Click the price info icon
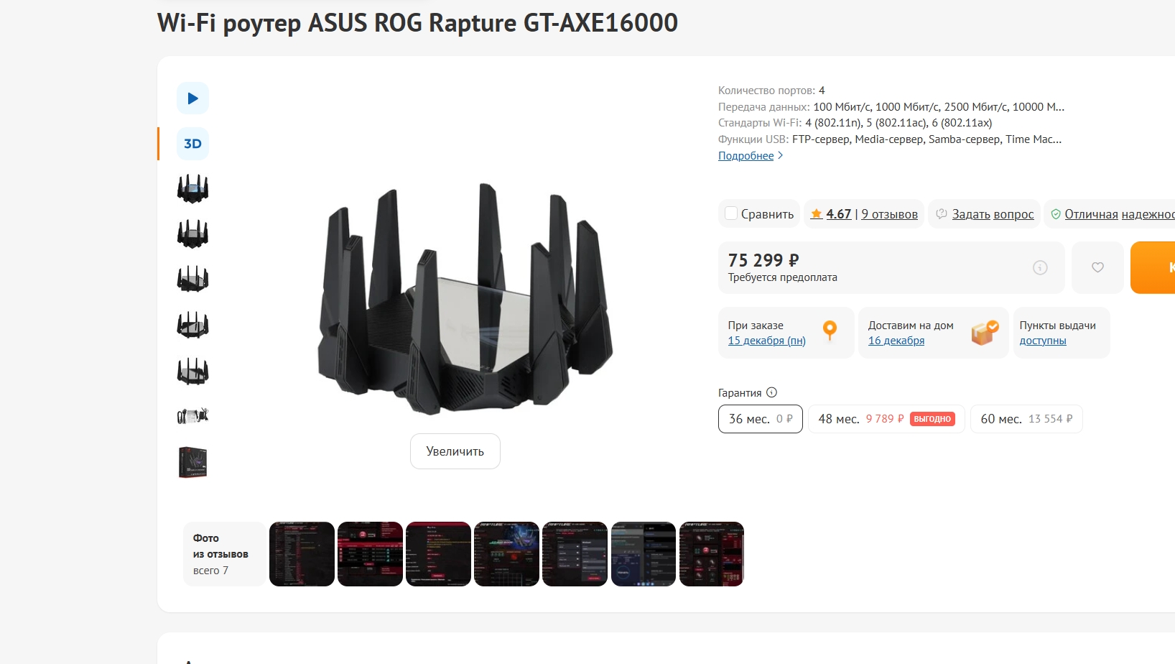 point(1040,267)
